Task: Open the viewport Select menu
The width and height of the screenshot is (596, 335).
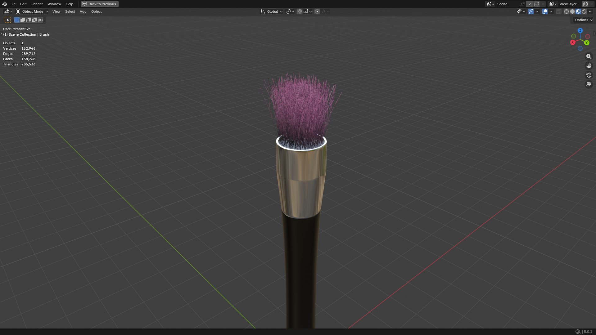Action: point(70,11)
